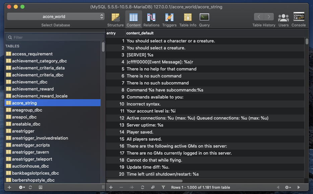Switch to the Relations view
The image size is (313, 194).
click(151, 19)
